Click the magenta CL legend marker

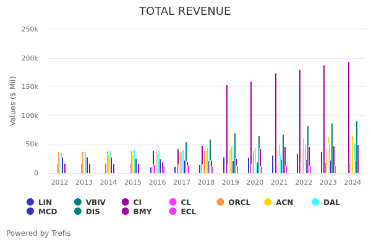[x=173, y=202]
